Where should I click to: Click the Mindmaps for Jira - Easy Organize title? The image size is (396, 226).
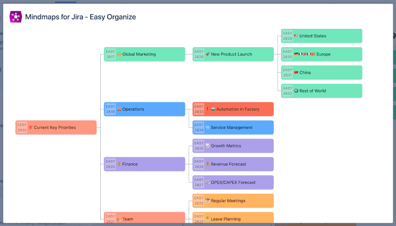[81, 17]
